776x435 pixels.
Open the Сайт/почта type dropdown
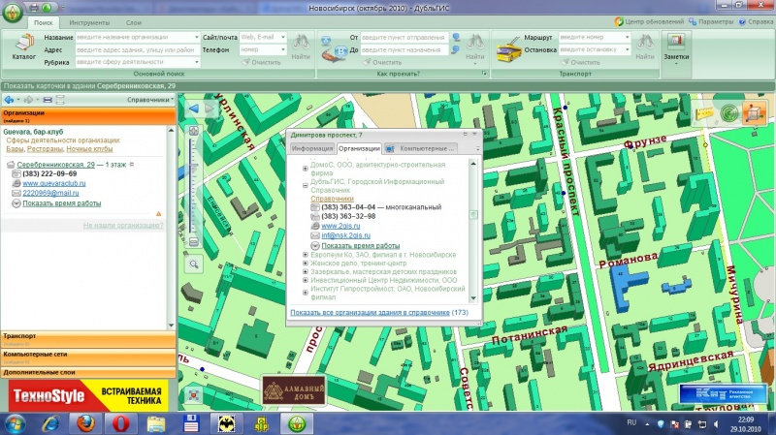click(x=283, y=37)
